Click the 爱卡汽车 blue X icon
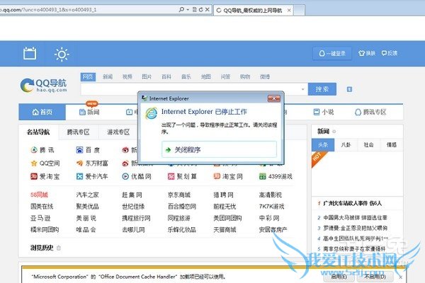Viewport: 425px width, 283px height. tap(79, 177)
